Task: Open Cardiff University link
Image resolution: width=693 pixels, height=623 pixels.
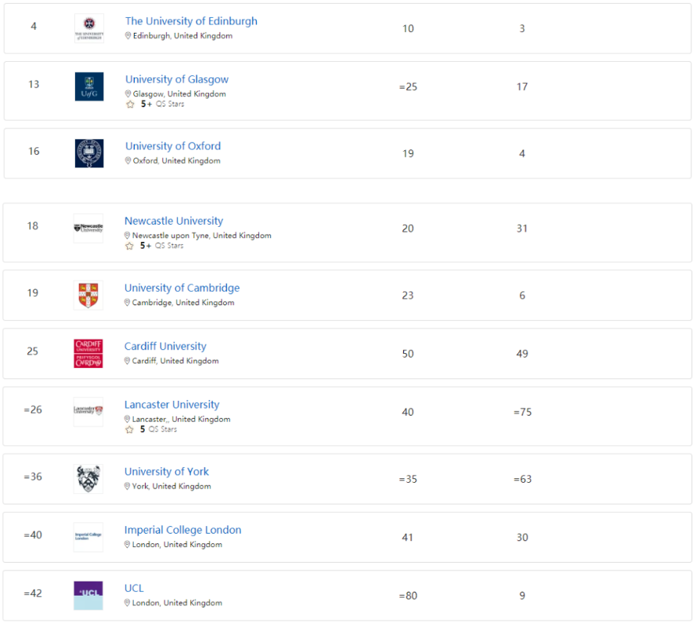Action: [x=165, y=347]
